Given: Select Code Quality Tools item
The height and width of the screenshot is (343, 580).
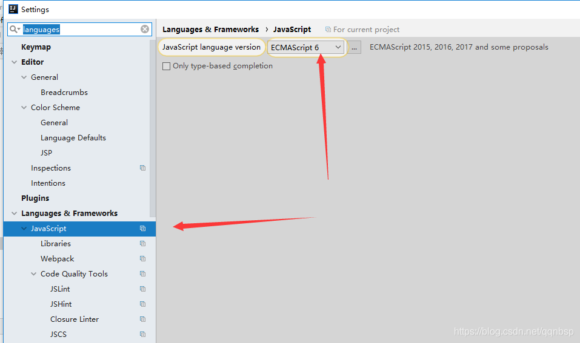Looking at the screenshot, I should [74, 274].
